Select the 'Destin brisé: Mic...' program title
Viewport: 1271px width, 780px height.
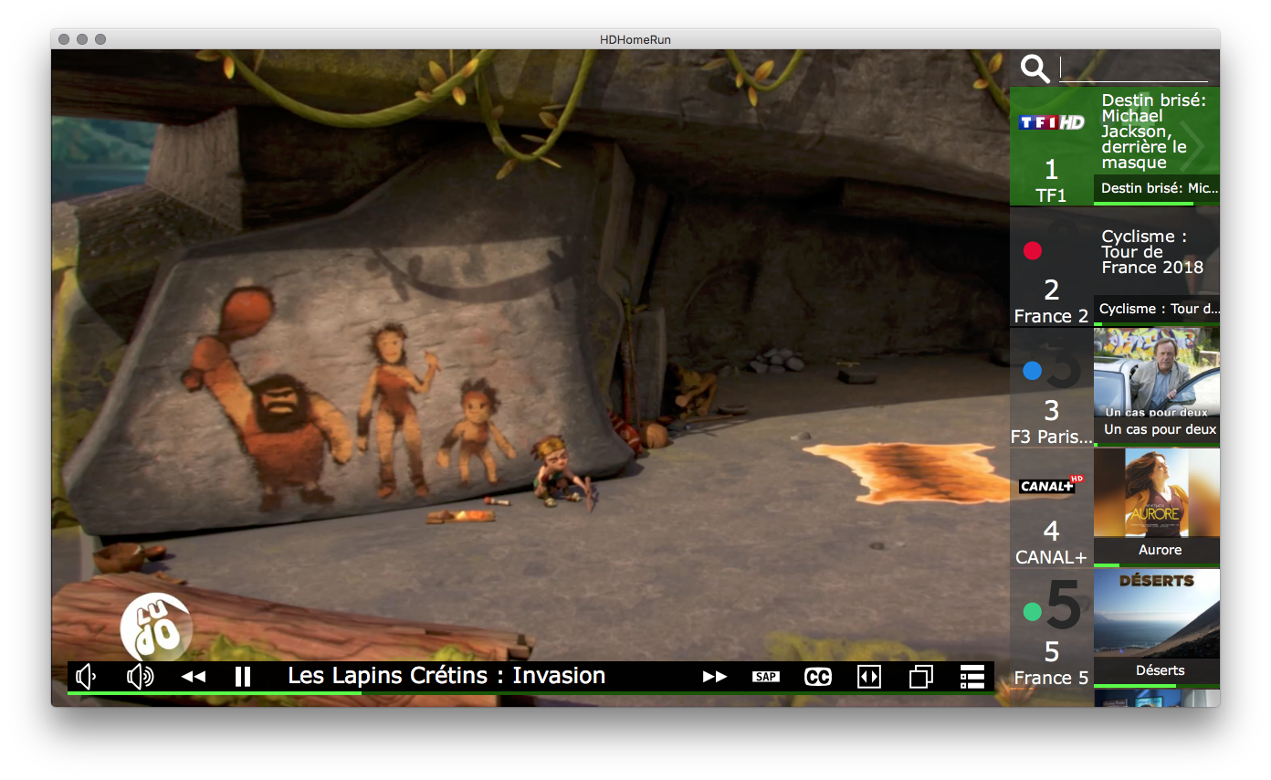1160,188
